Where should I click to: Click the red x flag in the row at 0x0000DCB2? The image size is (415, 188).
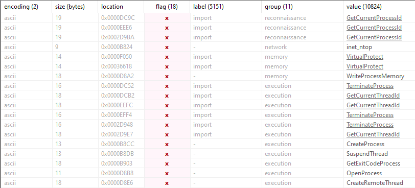167,96
